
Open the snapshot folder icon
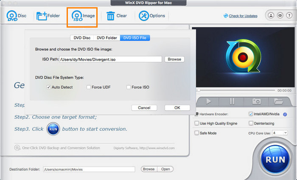click(x=278, y=101)
